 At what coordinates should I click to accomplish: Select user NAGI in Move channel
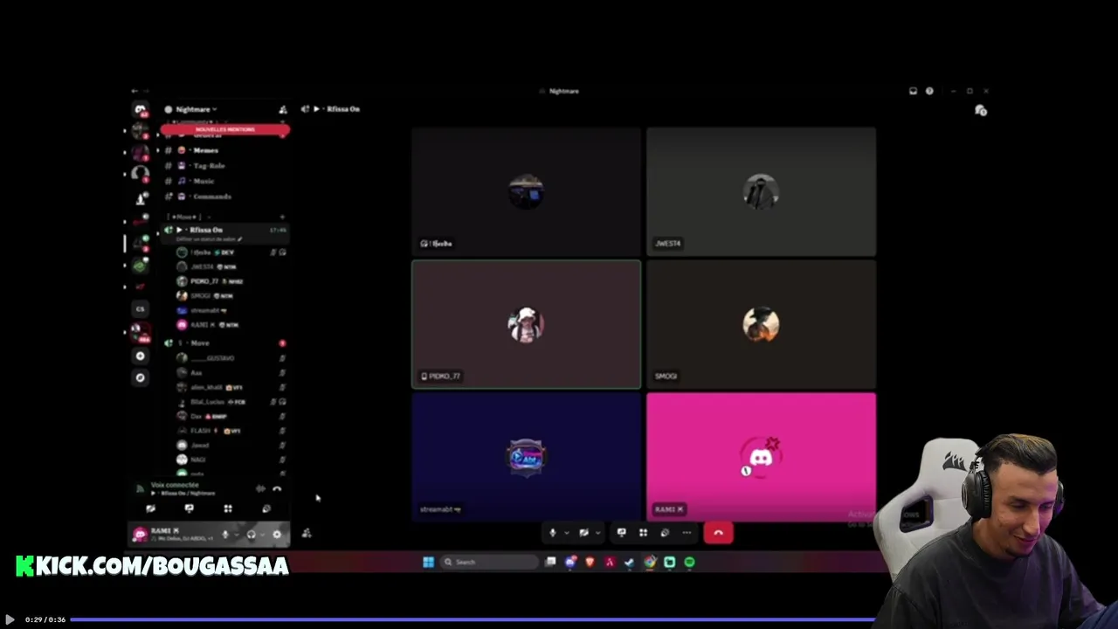coord(231,460)
